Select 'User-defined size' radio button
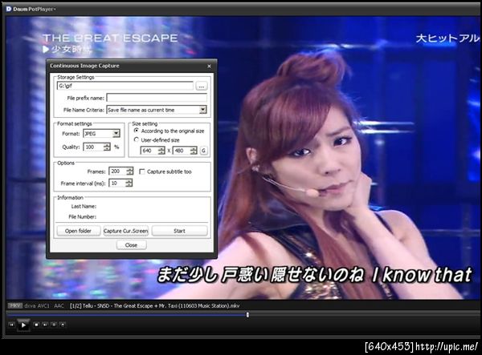This screenshot has width=482, height=355. point(137,139)
